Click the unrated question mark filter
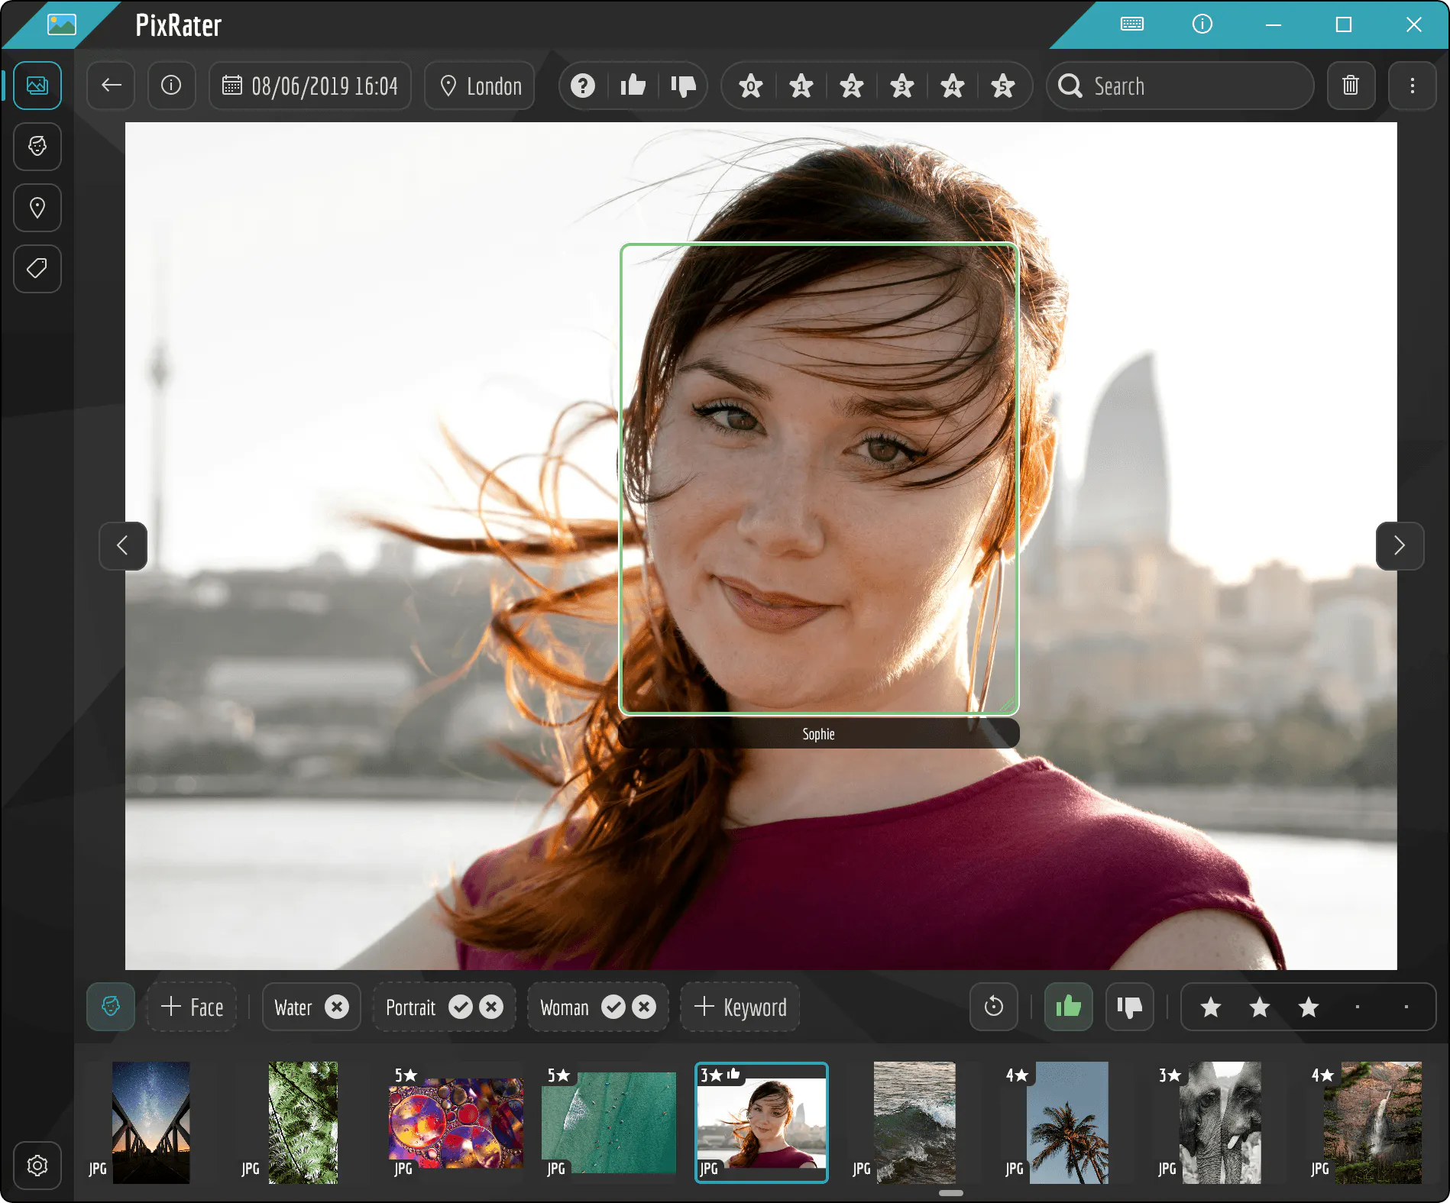The height and width of the screenshot is (1203, 1450). (583, 86)
